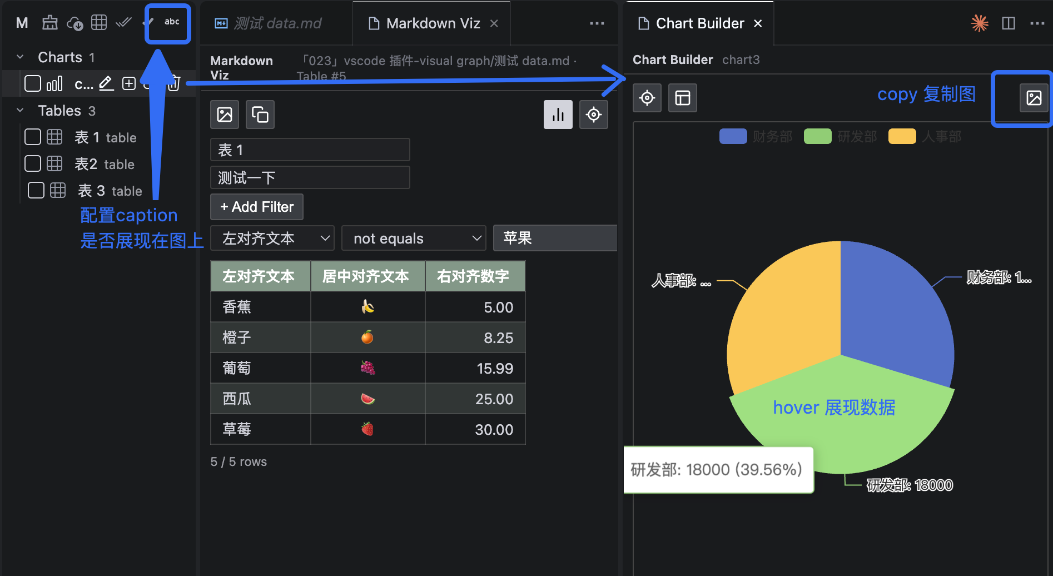Screen dimensions: 1053x576
Task: Click the cloud download icon
Action: pos(75,23)
